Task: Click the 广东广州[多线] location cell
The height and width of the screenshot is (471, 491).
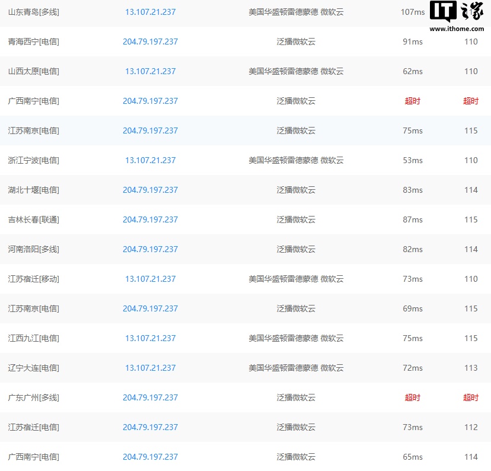Action: click(34, 397)
